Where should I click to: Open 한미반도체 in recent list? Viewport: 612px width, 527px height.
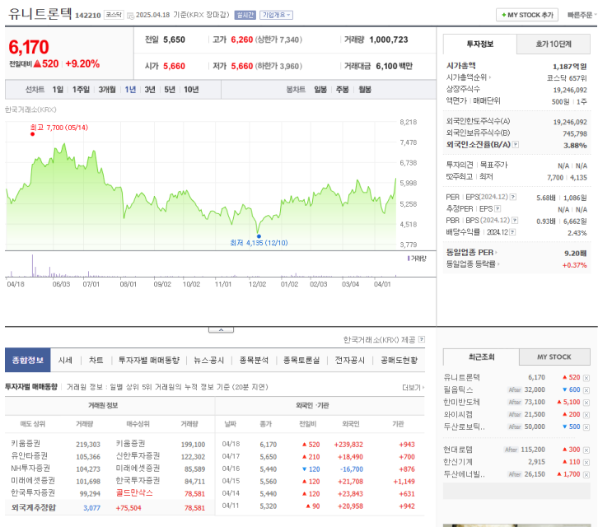[462, 402]
